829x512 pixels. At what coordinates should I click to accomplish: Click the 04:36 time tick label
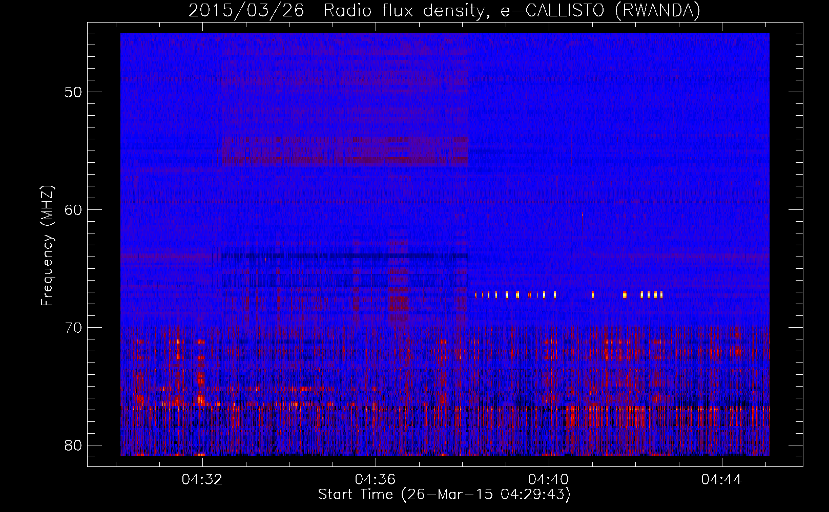(x=375, y=479)
